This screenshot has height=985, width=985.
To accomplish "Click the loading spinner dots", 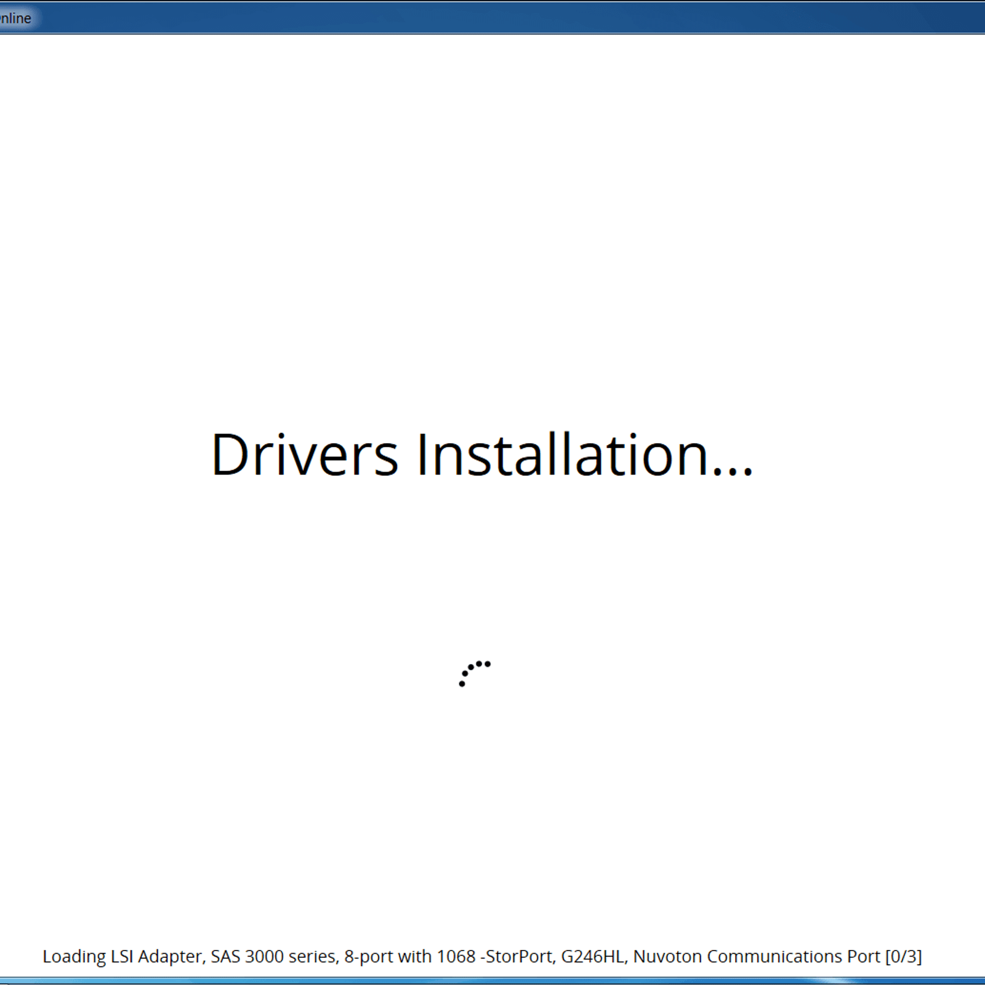I will click(x=475, y=673).
